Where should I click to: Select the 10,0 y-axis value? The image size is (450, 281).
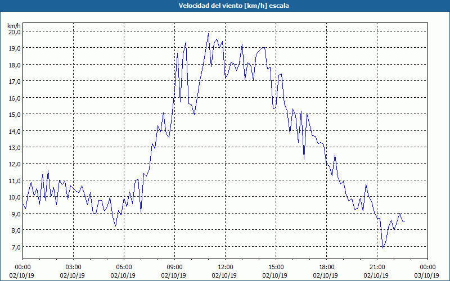coord(15,197)
